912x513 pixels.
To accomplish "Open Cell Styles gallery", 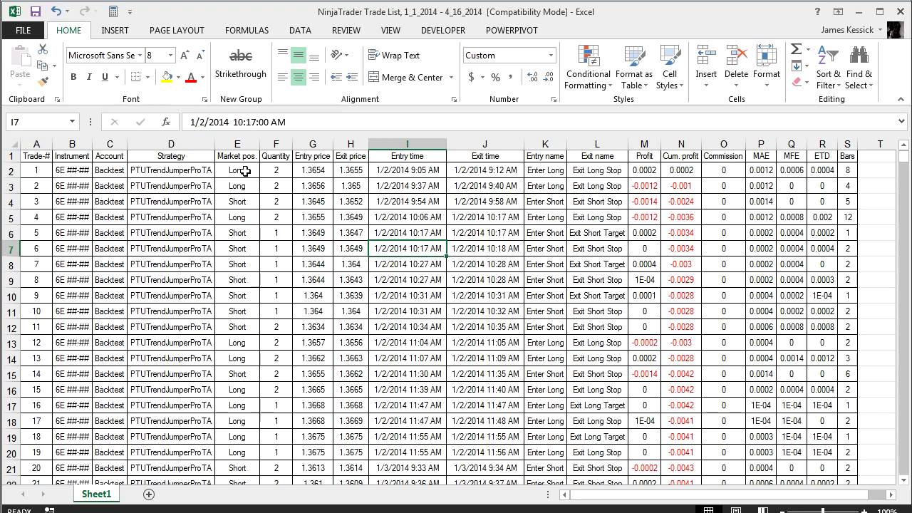I will point(669,68).
